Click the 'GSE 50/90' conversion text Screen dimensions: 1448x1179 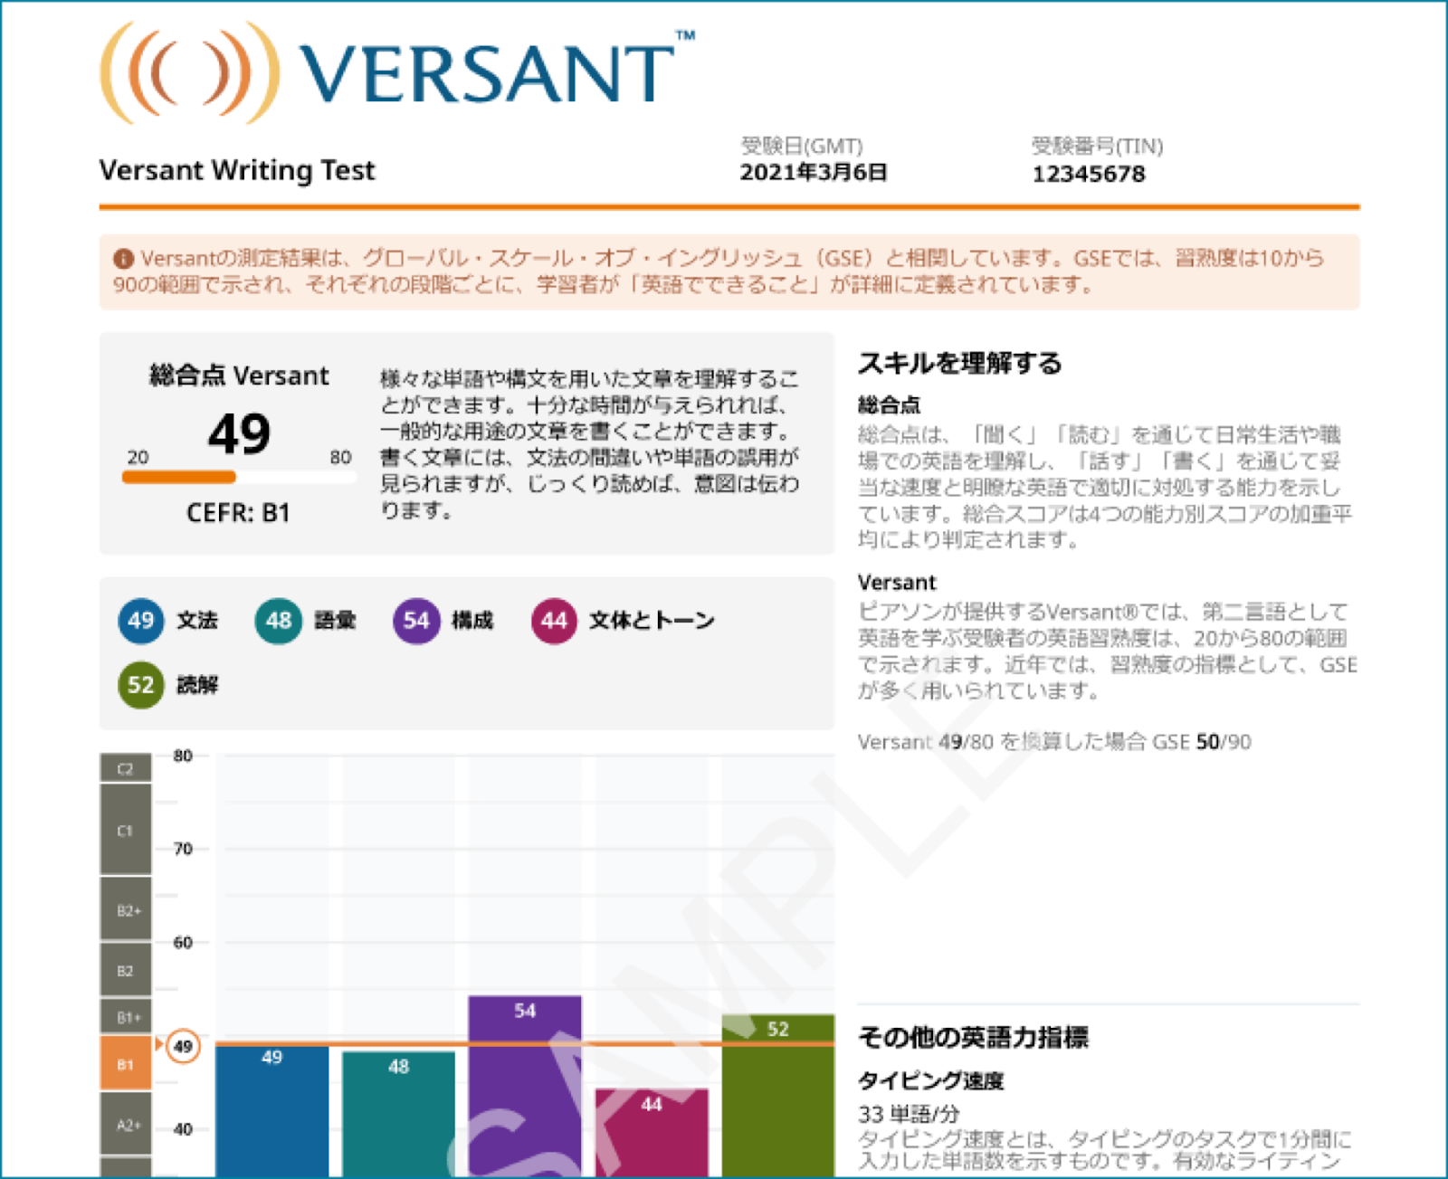1202,742
